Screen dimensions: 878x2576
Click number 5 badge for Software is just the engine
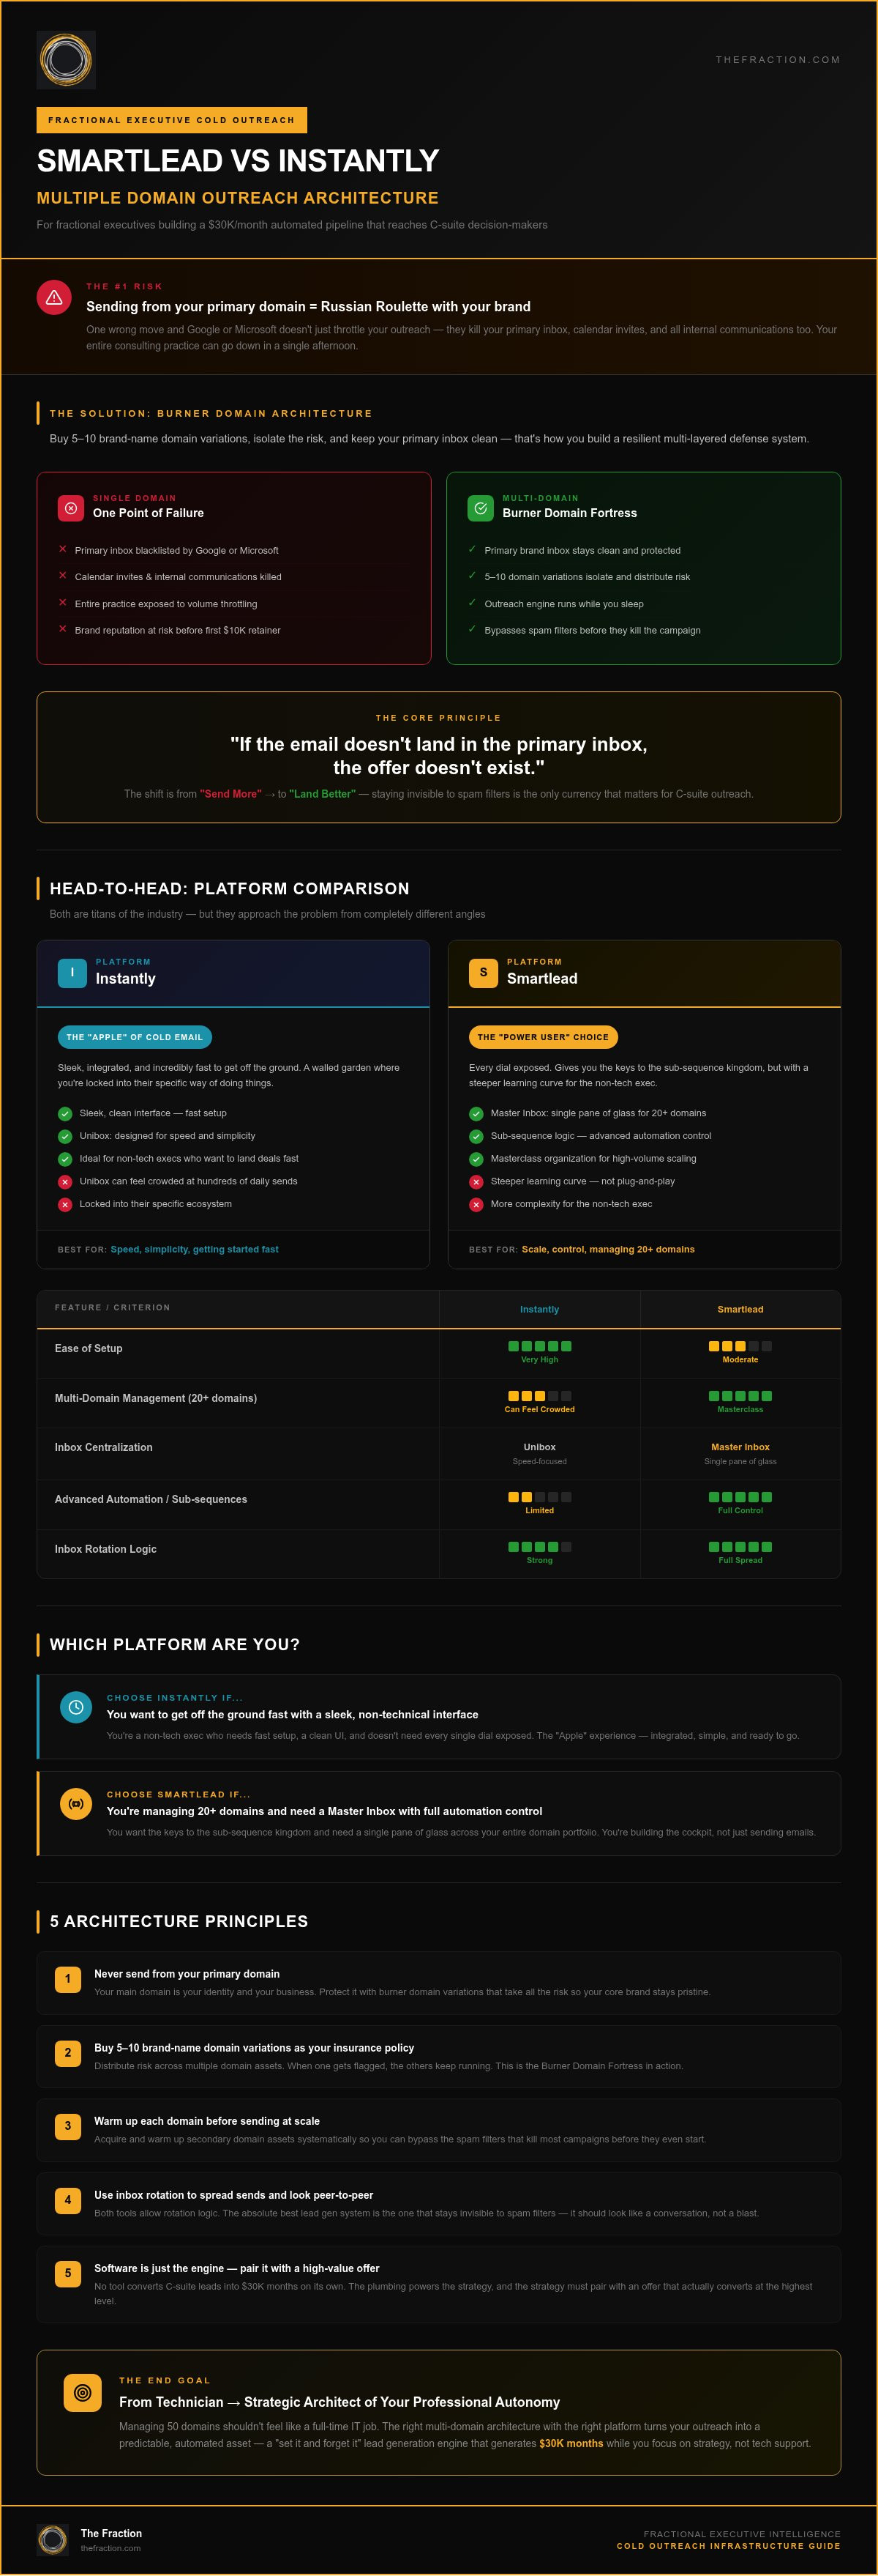68,2273
